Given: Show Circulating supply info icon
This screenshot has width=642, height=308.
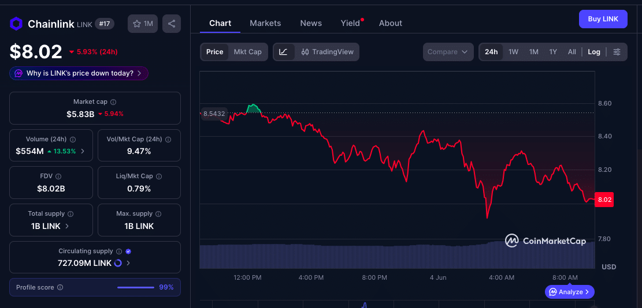Looking at the screenshot, I should pos(119,251).
